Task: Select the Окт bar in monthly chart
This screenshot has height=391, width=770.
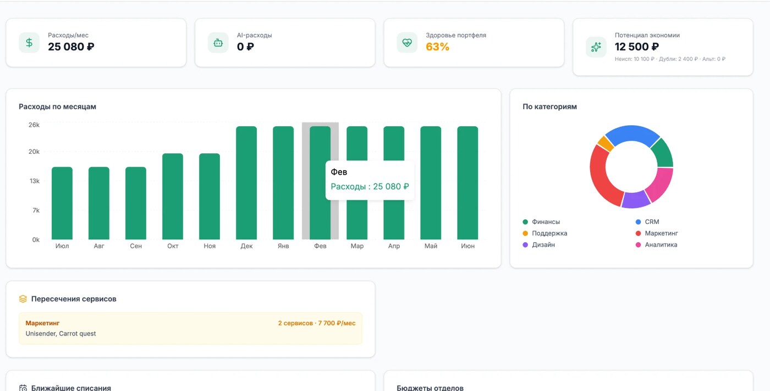Action: click(x=173, y=197)
